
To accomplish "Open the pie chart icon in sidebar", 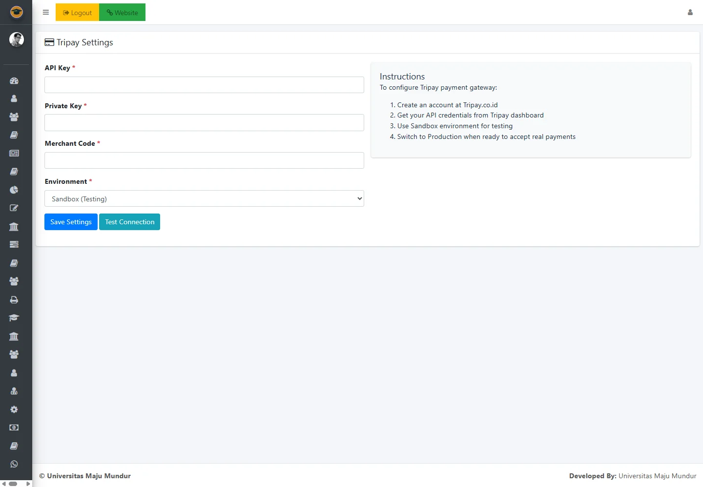I will coord(14,190).
